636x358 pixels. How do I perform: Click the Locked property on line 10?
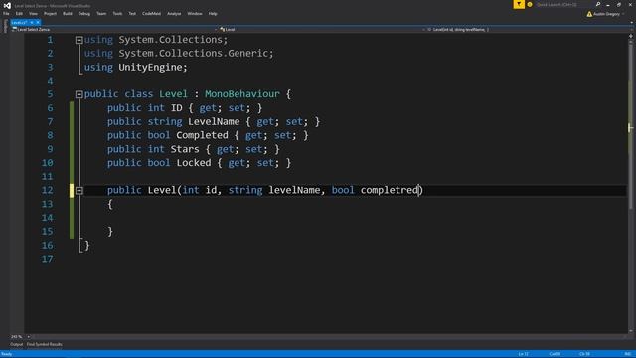click(194, 163)
